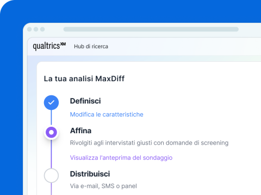Image resolution: width=261 pixels, height=195 pixels.
Task: Click the purple Affina step marker
Action: [x=51, y=132]
